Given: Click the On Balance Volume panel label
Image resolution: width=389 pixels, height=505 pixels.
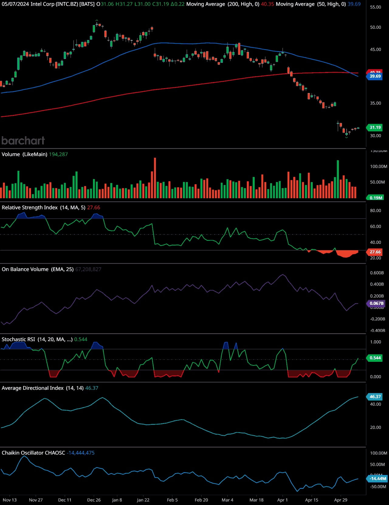Looking at the screenshot, I should [x=38, y=269].
